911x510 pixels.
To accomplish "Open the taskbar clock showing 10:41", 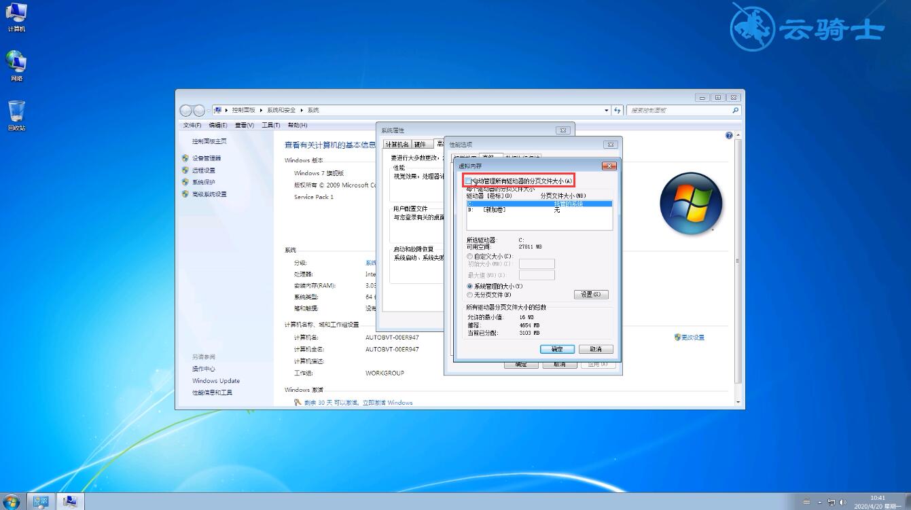I will [878, 502].
